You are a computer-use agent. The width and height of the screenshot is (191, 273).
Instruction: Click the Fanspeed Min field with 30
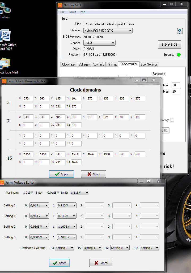(176, 85)
